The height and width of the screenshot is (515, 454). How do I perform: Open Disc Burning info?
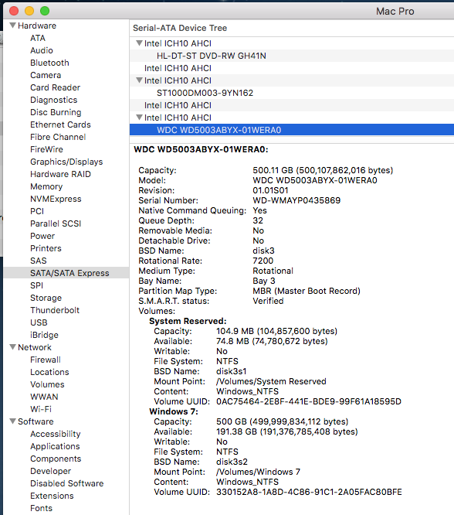[x=56, y=112]
